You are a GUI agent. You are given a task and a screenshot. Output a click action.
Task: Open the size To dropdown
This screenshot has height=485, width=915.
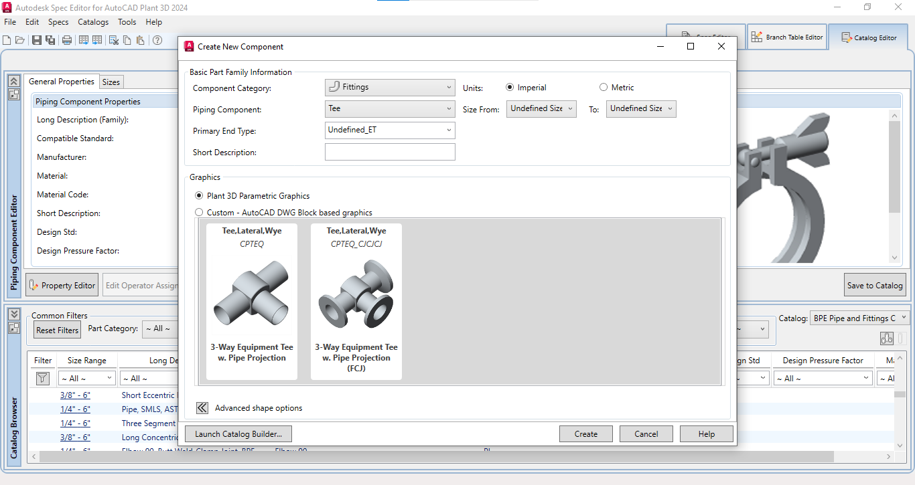641,108
